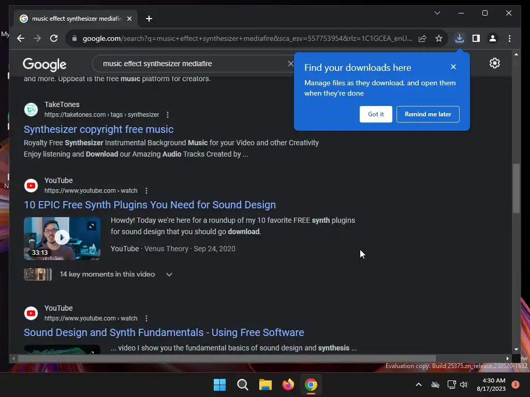
Task: Open the Chrome three-dot menu
Action: (509, 38)
